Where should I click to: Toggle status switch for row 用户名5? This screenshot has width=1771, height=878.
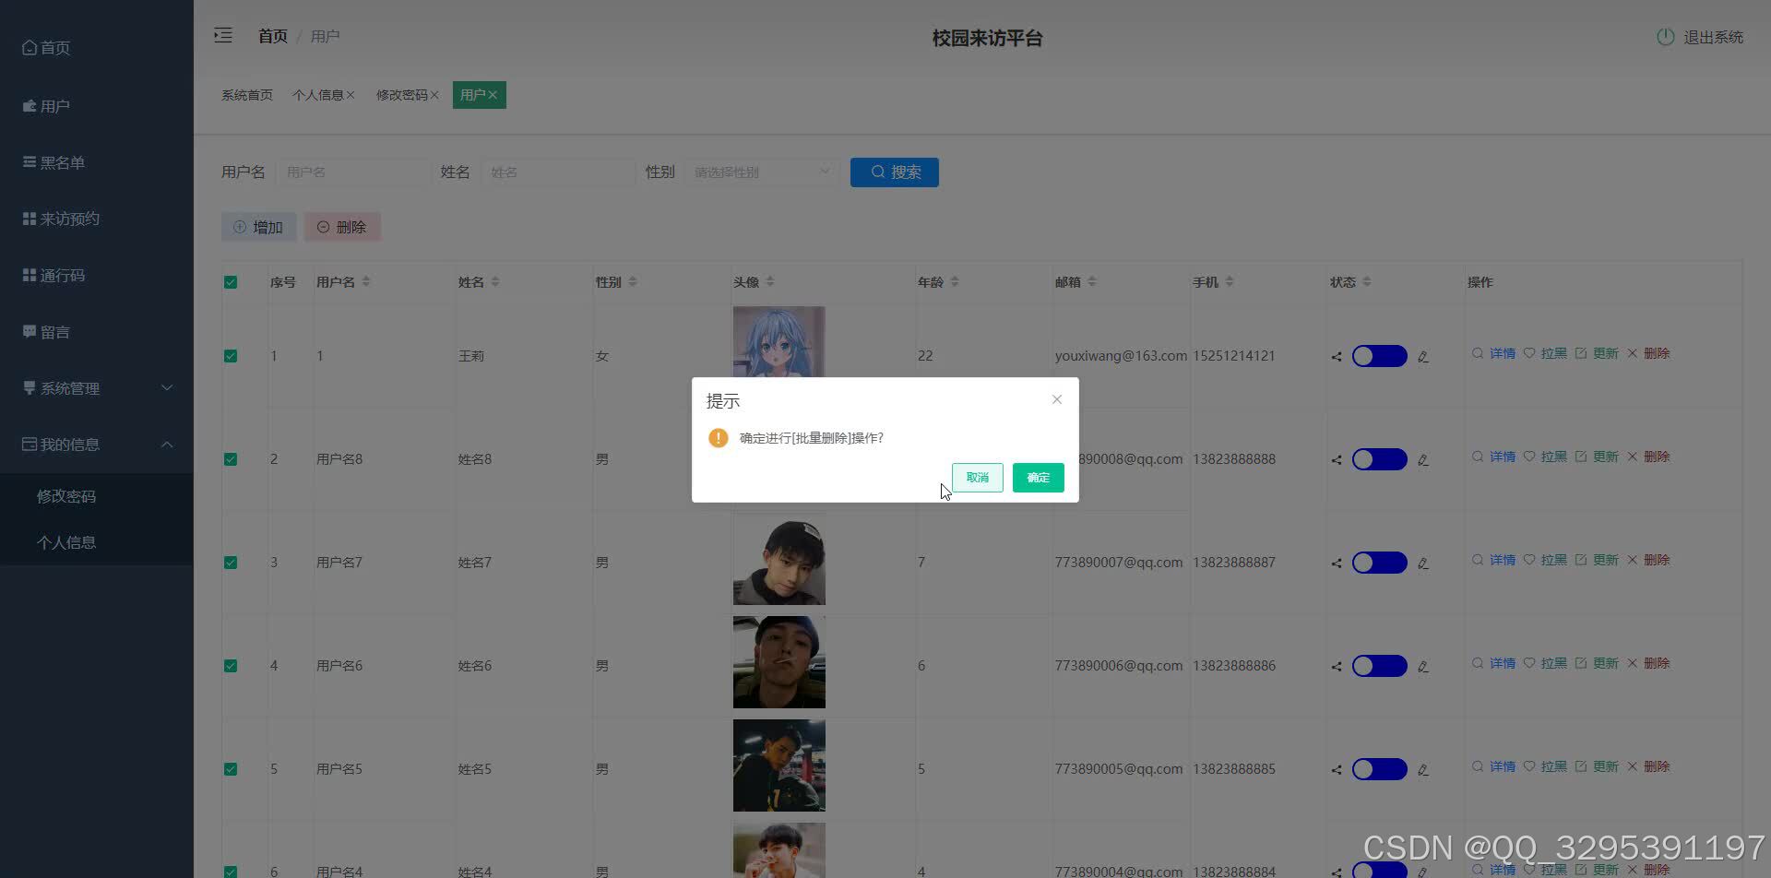point(1379,769)
